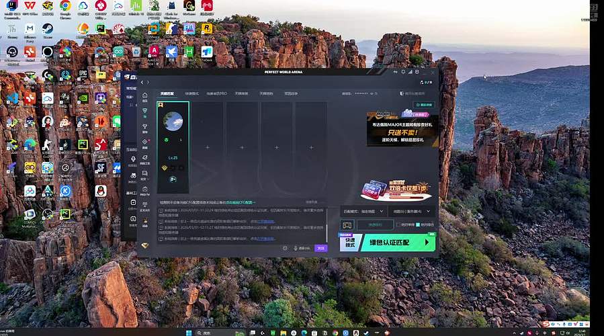The width and height of the screenshot is (604, 336).
Task: Open Steam desktop shortcut
Action: (x=48, y=30)
